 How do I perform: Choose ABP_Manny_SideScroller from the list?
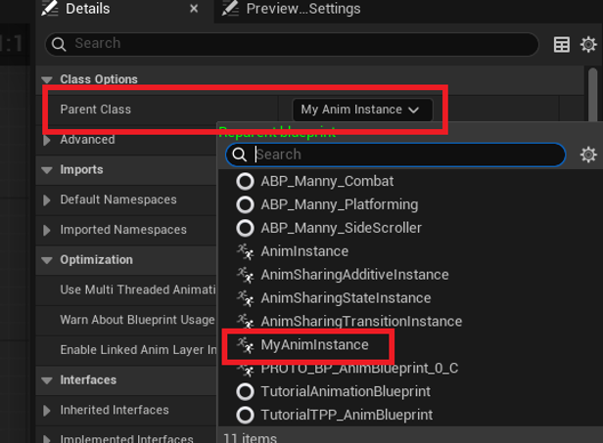pos(329,228)
